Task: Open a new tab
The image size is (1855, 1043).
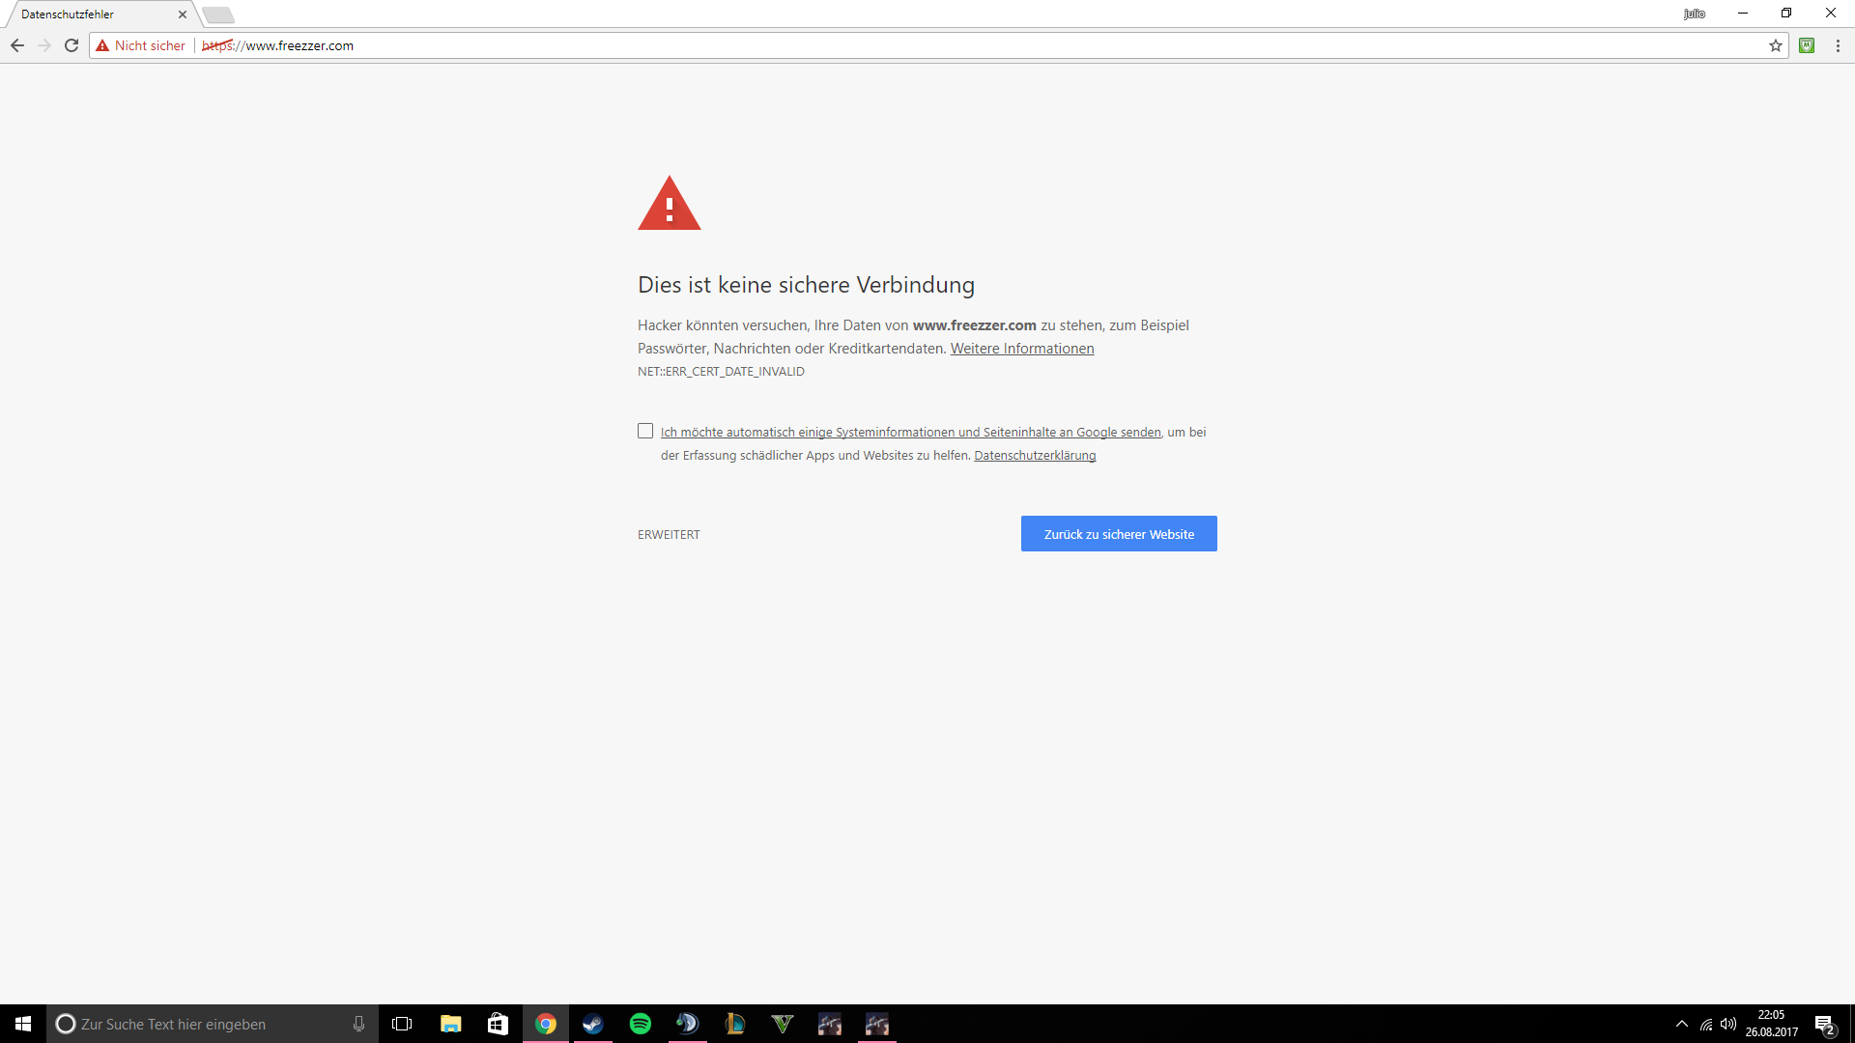Action: click(x=218, y=14)
